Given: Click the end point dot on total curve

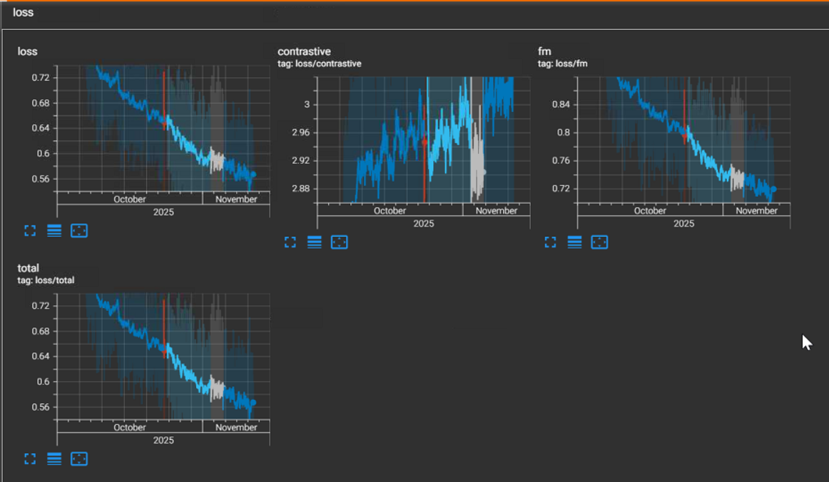Looking at the screenshot, I should pos(253,403).
